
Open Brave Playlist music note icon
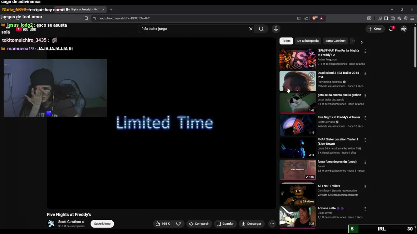380,18
